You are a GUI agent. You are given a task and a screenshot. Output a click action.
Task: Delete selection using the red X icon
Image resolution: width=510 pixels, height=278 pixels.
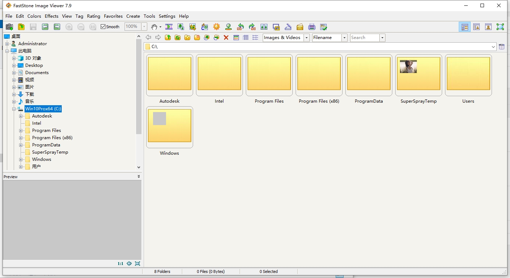(x=226, y=37)
